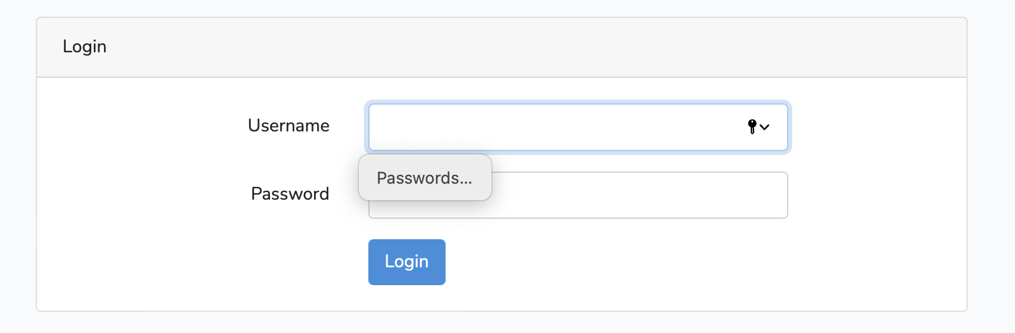This screenshot has width=1015, height=333.
Task: Click the Password label text
Action: click(x=290, y=194)
